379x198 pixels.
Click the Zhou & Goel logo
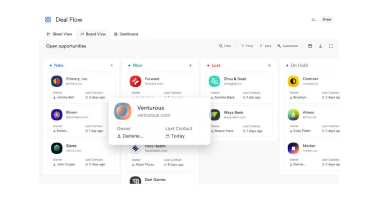[x=214, y=81]
